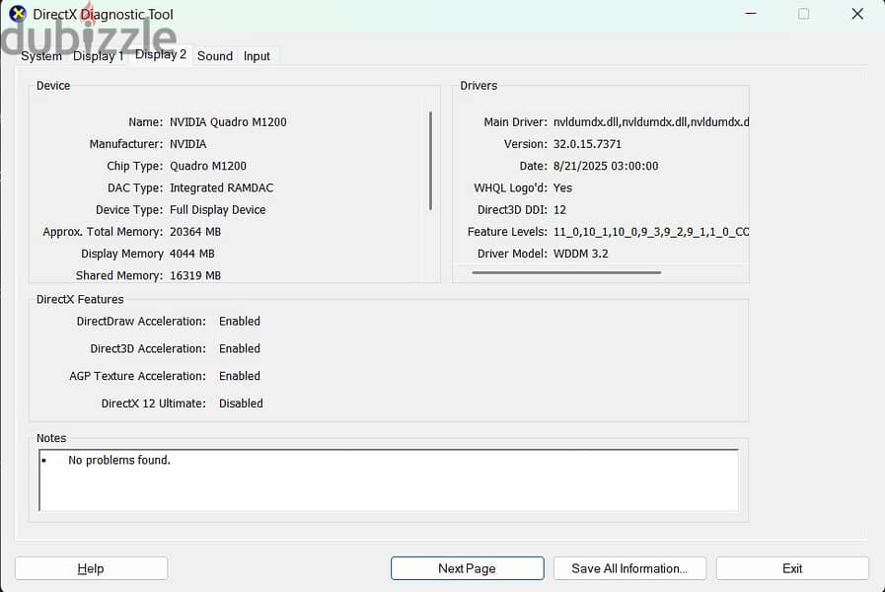
Task: Click WHQL Logo'd value Yes
Action: click(562, 187)
